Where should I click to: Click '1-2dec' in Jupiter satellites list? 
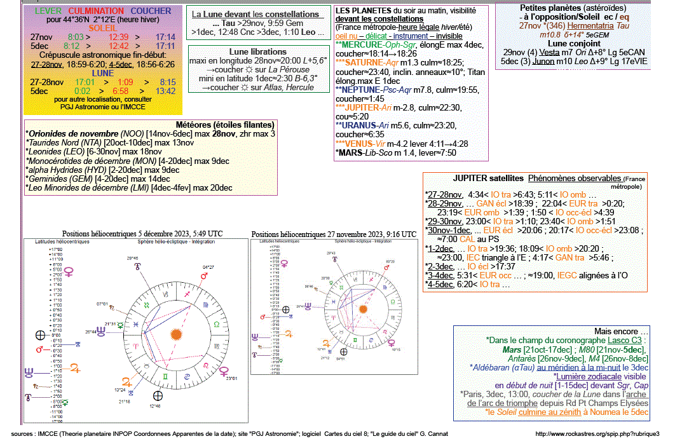(x=440, y=248)
